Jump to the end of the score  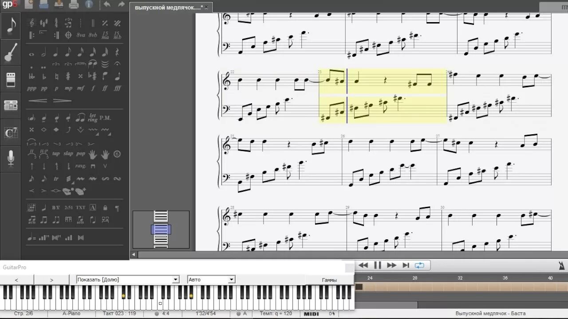pyautogui.click(x=406, y=265)
